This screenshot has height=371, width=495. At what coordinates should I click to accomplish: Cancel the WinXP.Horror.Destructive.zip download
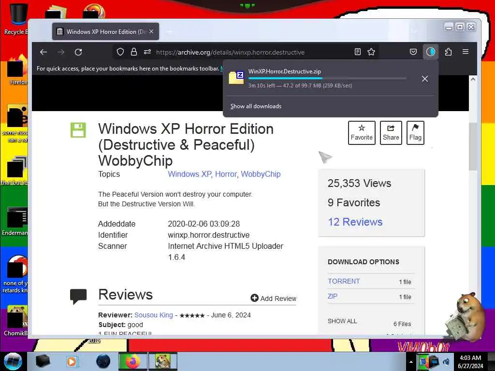coord(425,79)
